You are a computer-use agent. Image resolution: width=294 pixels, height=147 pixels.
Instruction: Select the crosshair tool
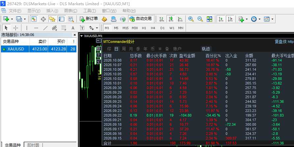(x=15, y=28)
